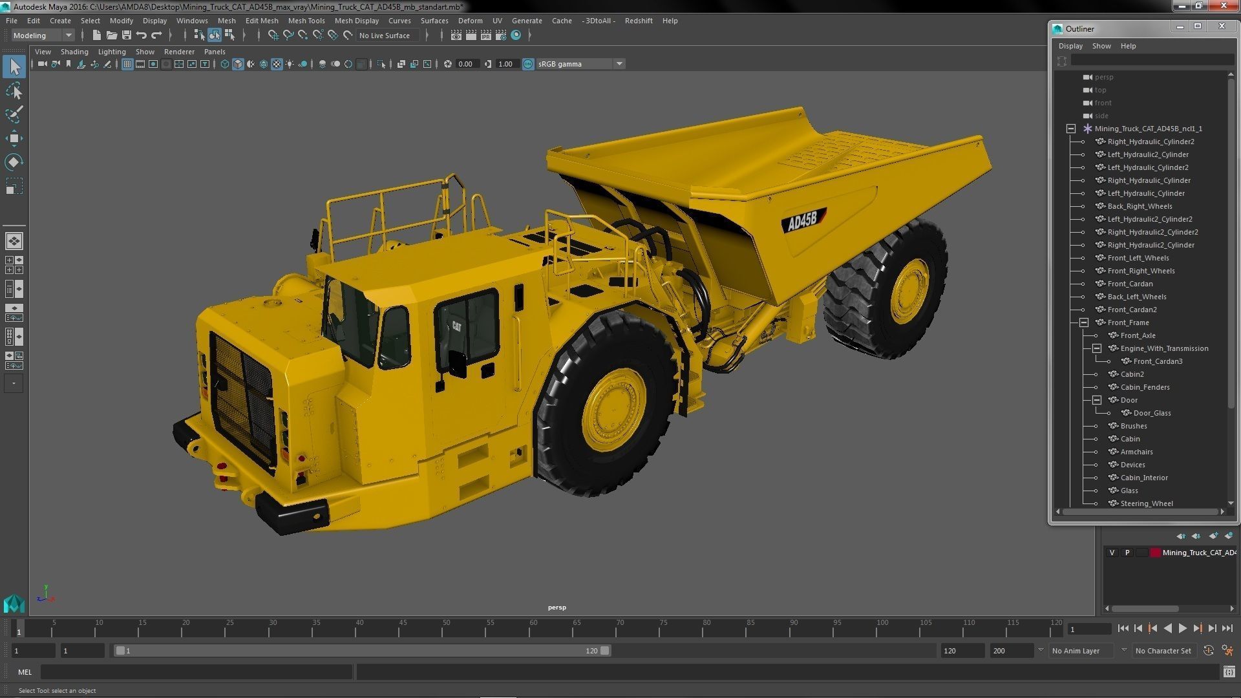Play animation backwards

pos(1167,628)
